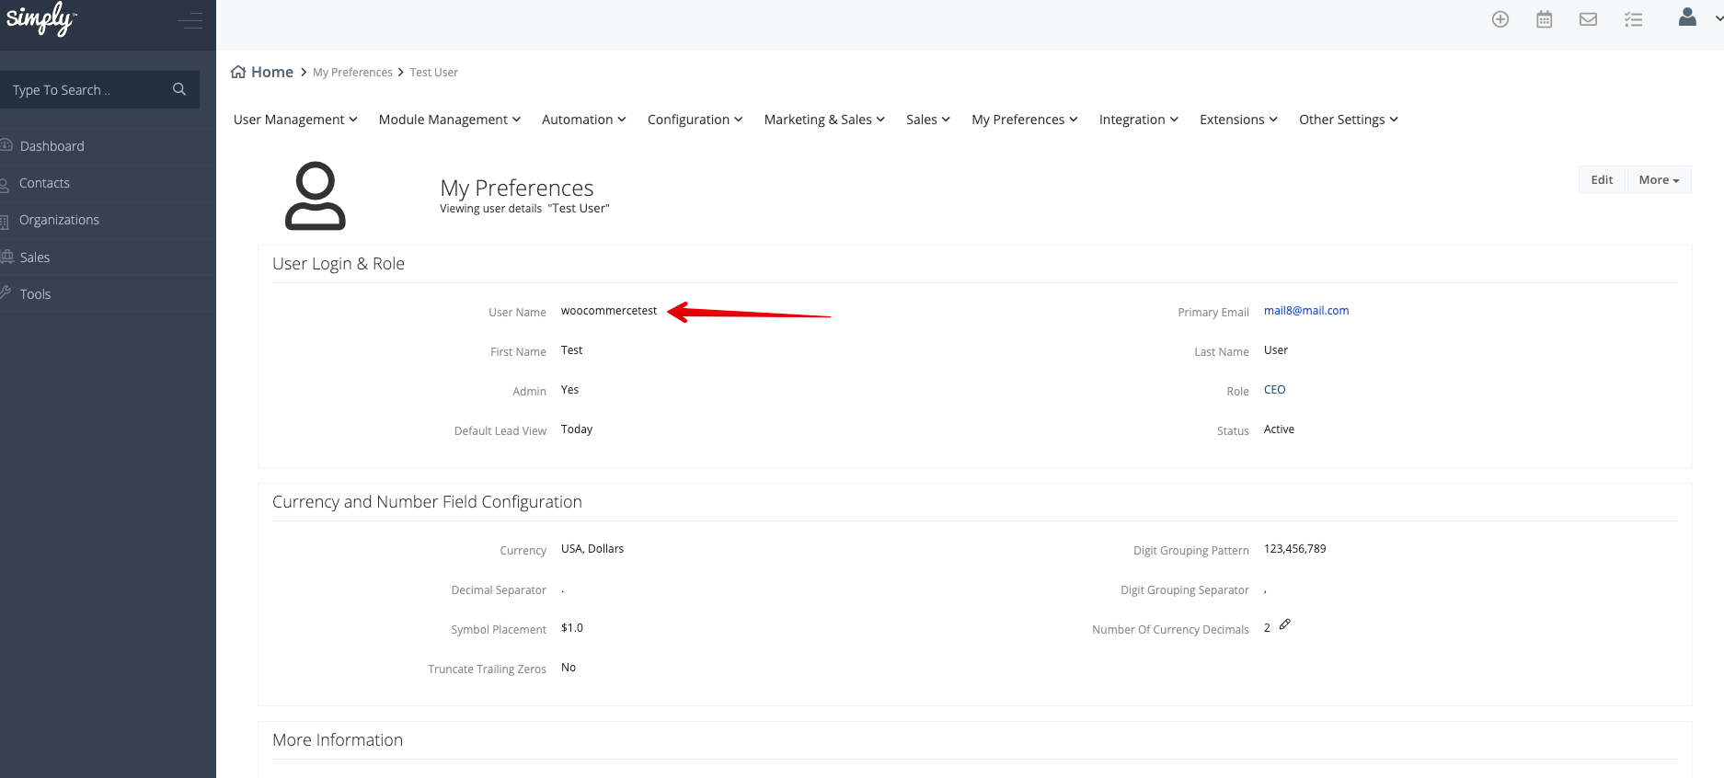Open the Integration menu
1724x778 pixels.
1138,120
